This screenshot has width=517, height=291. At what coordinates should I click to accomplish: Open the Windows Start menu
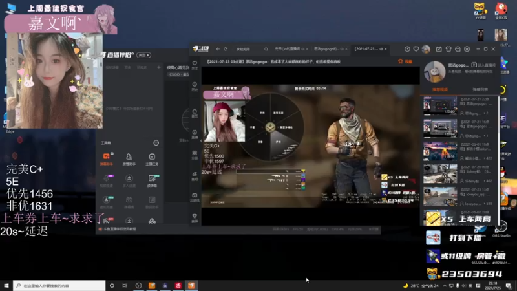pos(6,285)
